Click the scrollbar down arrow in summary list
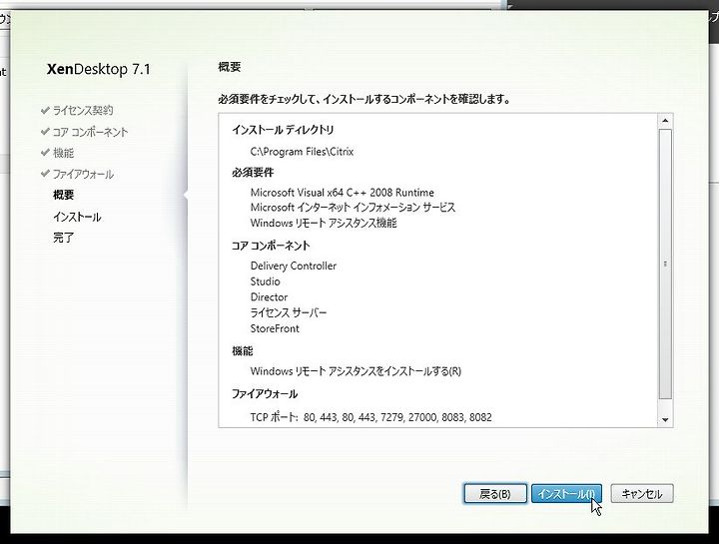This screenshot has height=544, width=719. click(665, 420)
